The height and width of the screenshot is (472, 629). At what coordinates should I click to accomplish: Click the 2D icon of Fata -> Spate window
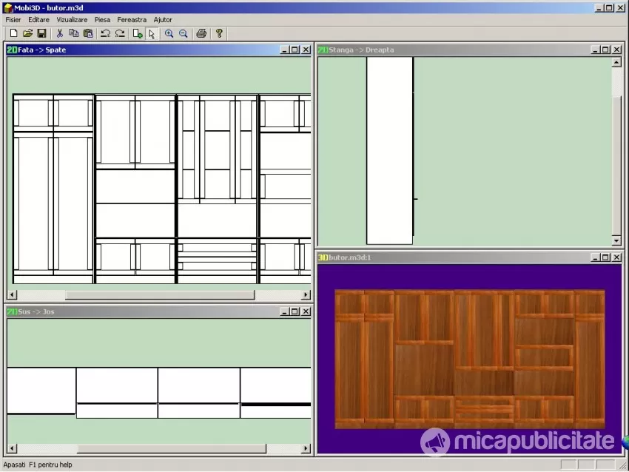(x=12, y=50)
